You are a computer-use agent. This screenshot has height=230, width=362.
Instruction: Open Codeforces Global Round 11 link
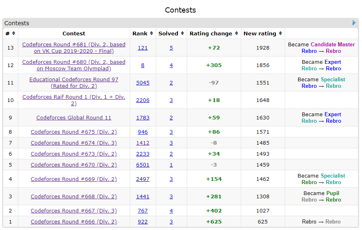[x=74, y=118]
